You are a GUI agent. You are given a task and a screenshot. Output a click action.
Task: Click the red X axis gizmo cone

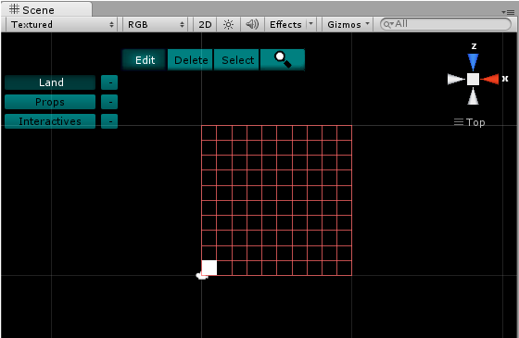pos(489,79)
